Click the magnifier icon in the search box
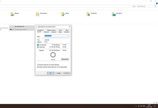 [x=155, y=6]
